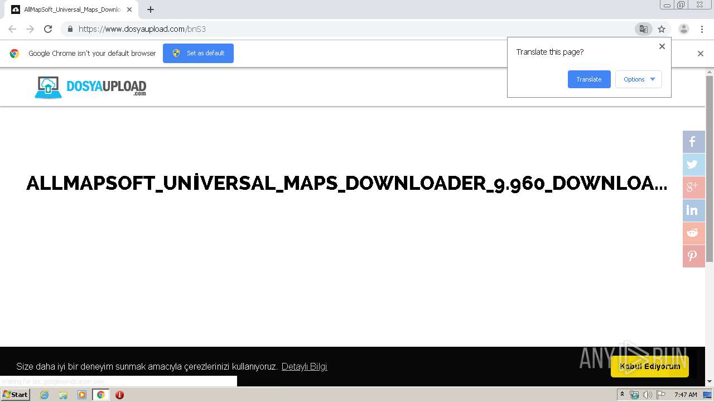Dismiss the default browser infobar
This screenshot has width=714, height=402.
pyautogui.click(x=701, y=54)
